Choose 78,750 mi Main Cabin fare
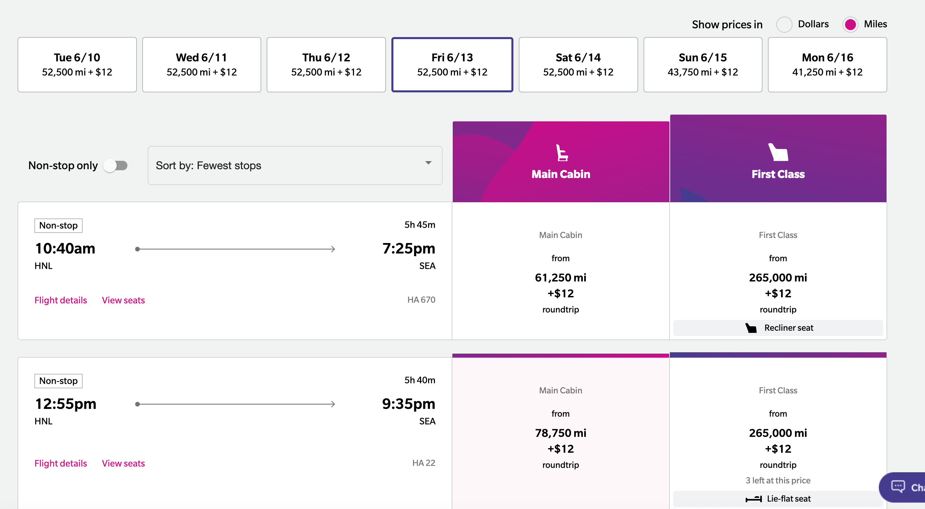 [561, 433]
